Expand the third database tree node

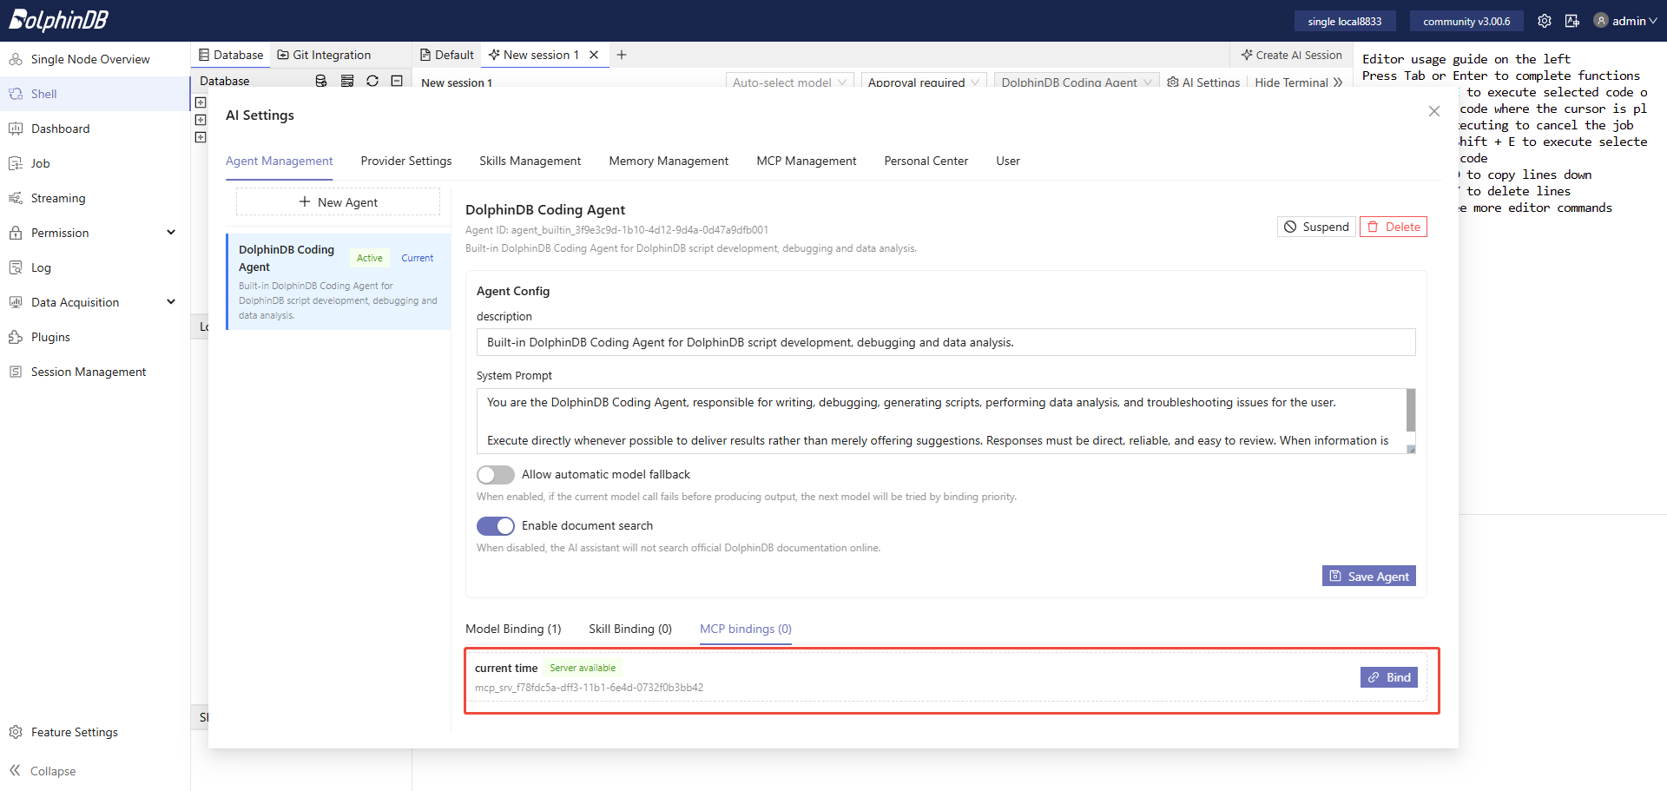(201, 137)
